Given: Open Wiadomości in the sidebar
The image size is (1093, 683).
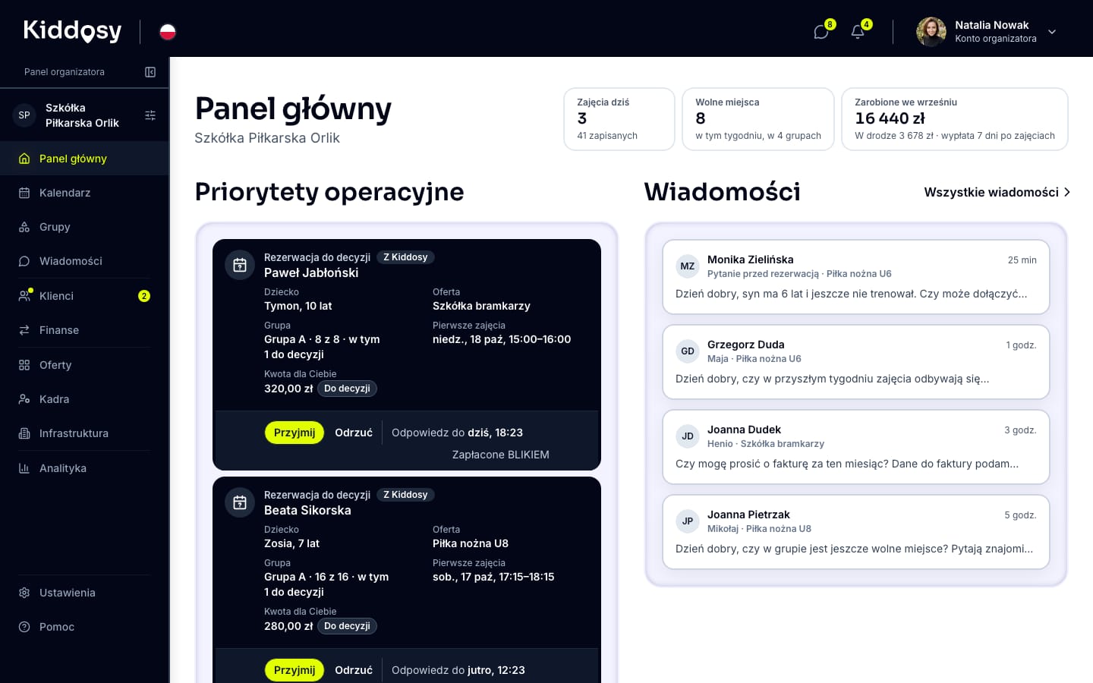Looking at the screenshot, I should coord(84,261).
